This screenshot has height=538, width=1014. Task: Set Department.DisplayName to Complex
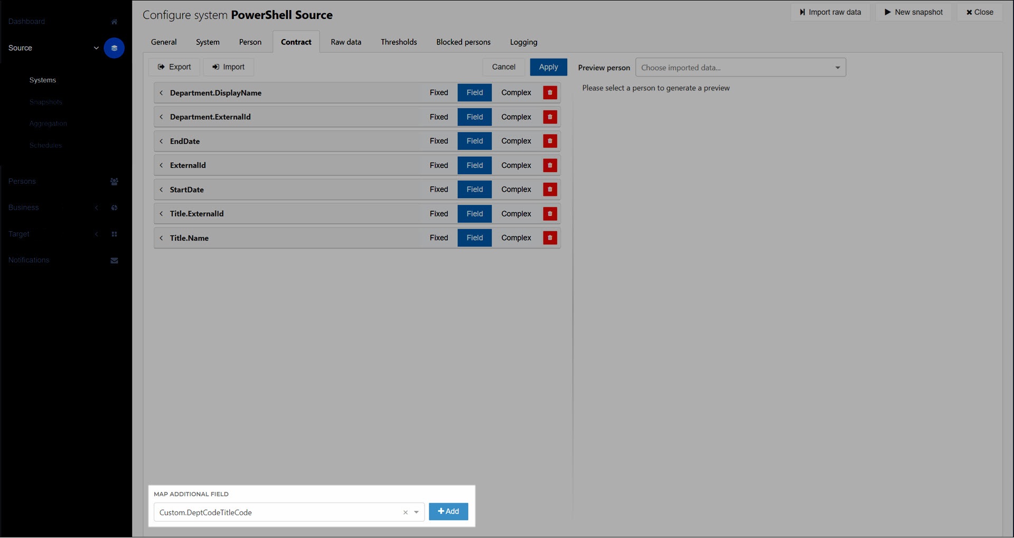pyautogui.click(x=516, y=92)
